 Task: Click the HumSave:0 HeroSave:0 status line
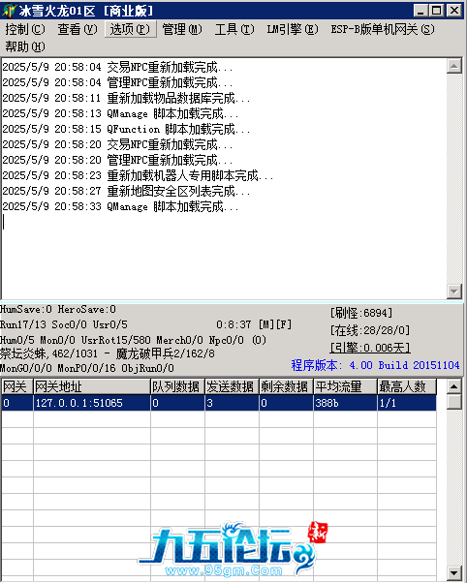click(x=58, y=309)
